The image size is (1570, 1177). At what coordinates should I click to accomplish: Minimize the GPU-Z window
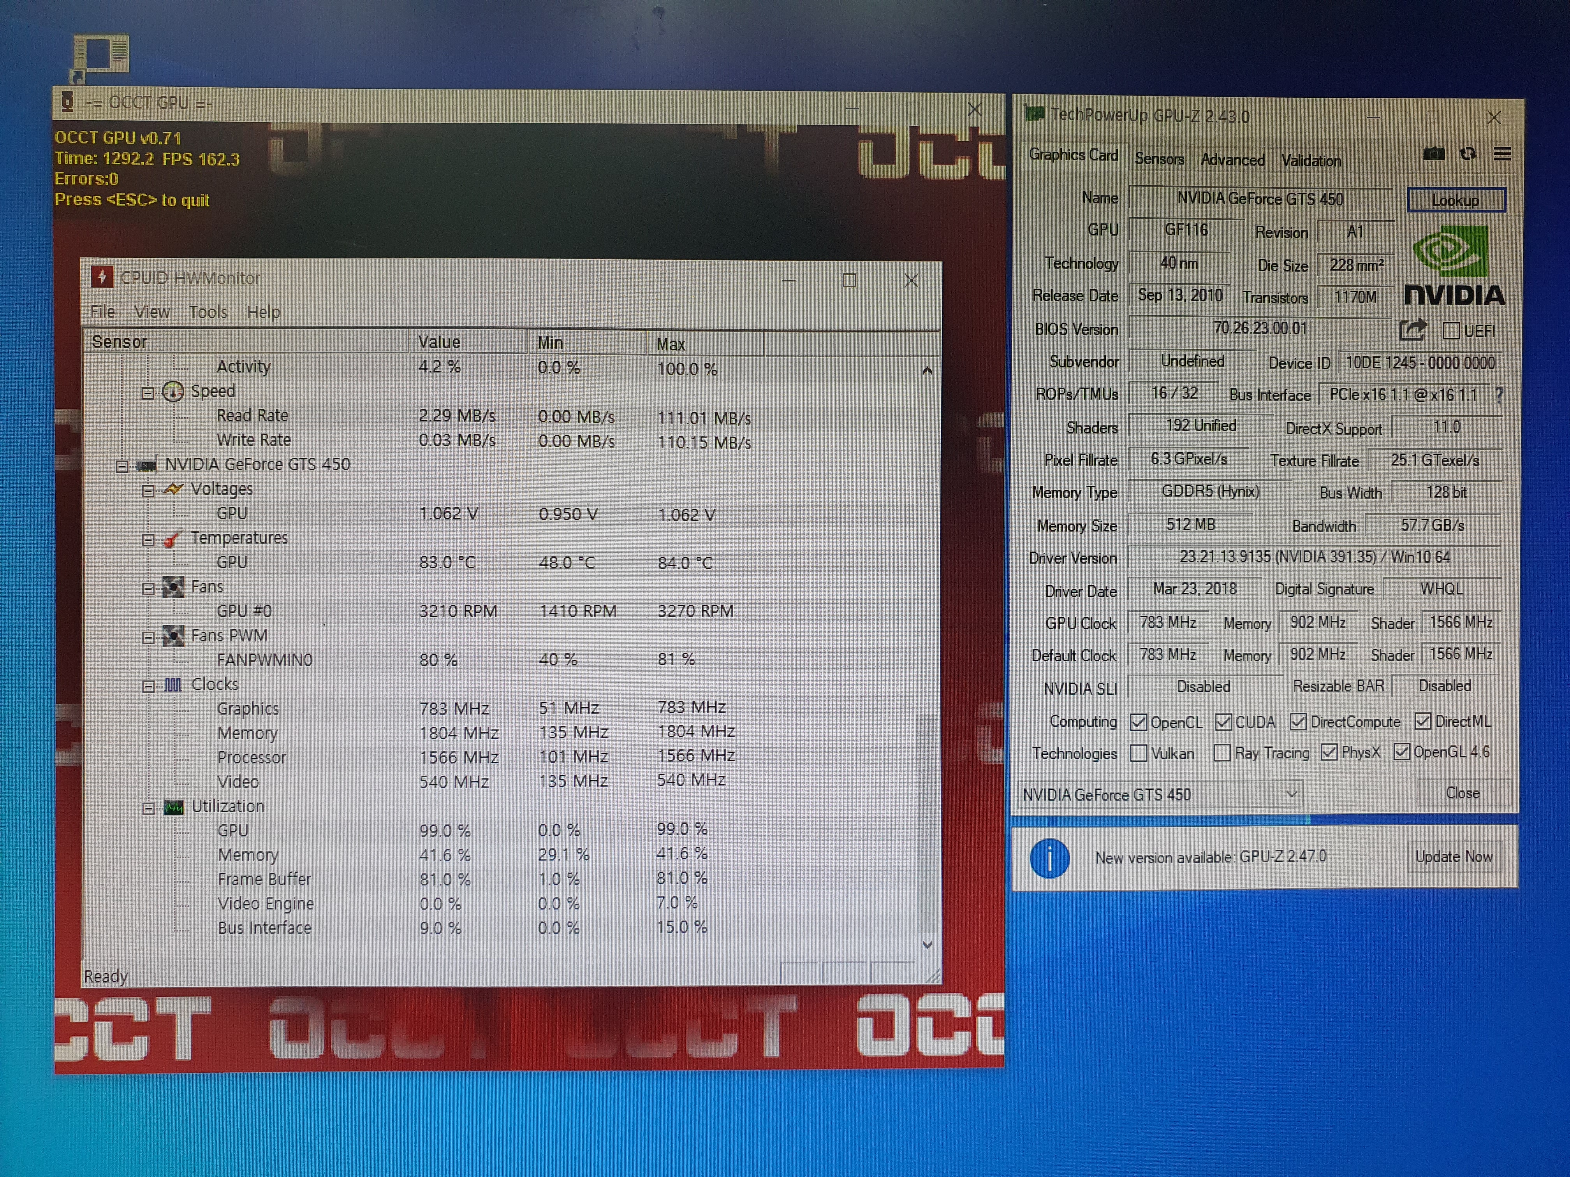[x=1373, y=117]
